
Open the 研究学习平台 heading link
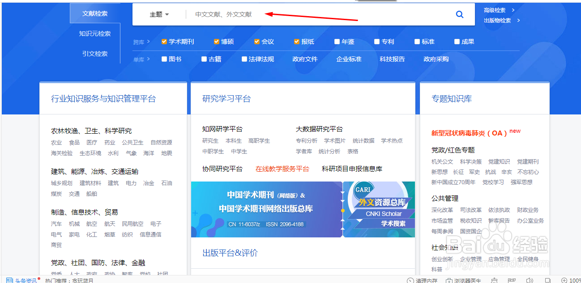226,99
